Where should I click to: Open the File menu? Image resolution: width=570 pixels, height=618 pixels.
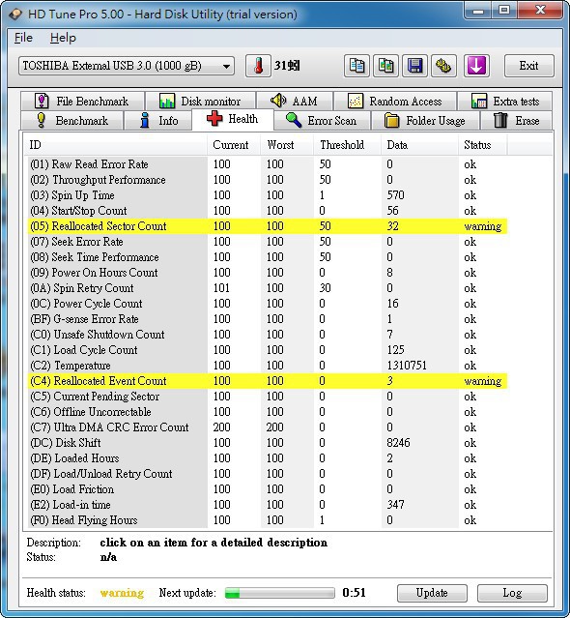tap(23, 38)
